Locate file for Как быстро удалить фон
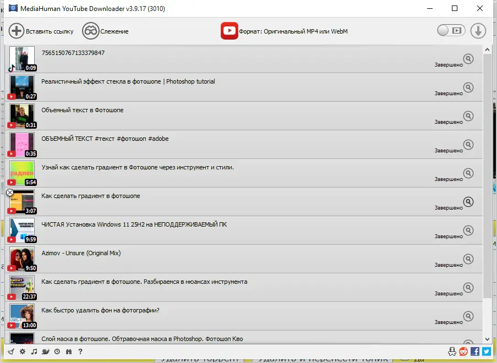The image size is (497, 363). (468, 316)
